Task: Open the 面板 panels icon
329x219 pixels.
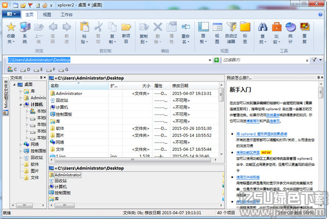Action: pyautogui.click(x=203, y=27)
